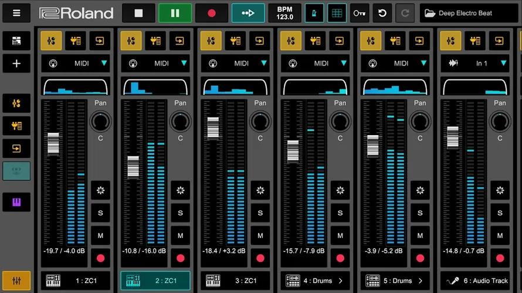
Task: Click the key icon in toolbar
Action: point(359,13)
